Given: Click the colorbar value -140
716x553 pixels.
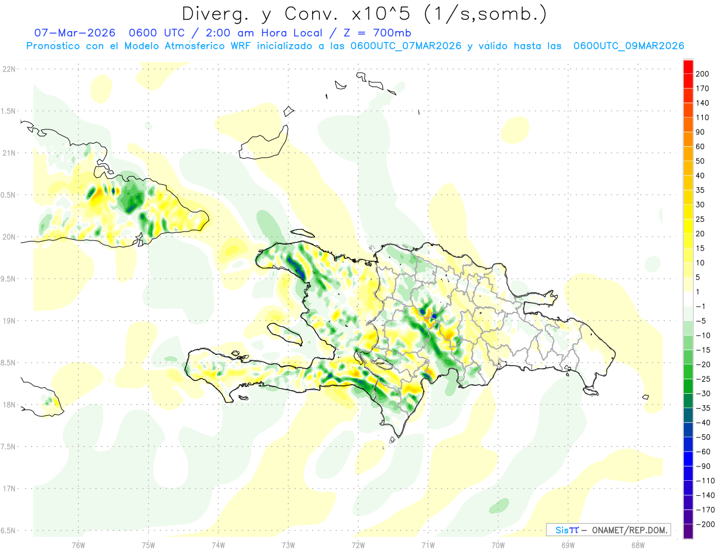Looking at the screenshot, I should (x=705, y=495).
